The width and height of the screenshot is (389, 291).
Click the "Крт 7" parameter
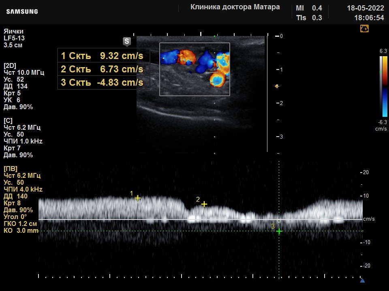pos(12,148)
